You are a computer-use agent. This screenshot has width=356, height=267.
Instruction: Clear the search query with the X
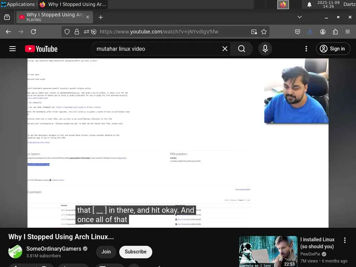click(x=225, y=49)
